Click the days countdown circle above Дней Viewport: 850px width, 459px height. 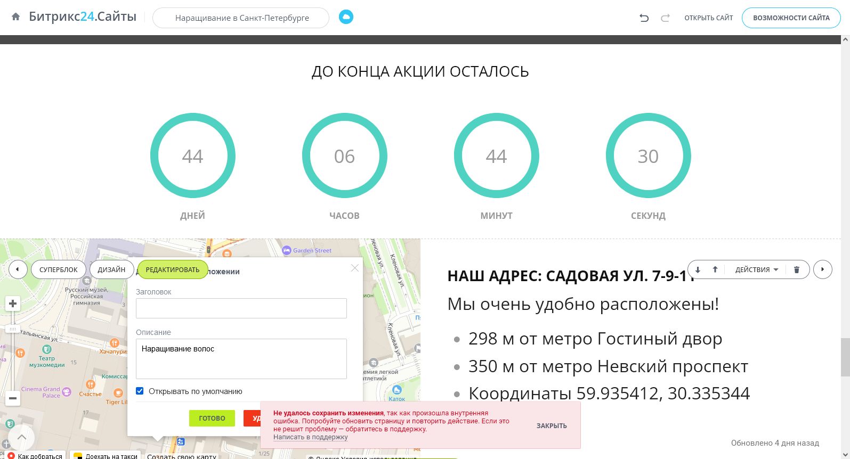[192, 155]
